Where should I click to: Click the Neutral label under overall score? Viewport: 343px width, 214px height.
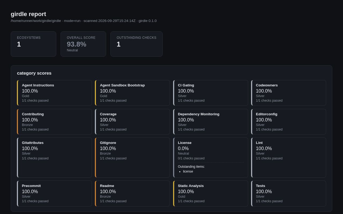tap(72, 50)
